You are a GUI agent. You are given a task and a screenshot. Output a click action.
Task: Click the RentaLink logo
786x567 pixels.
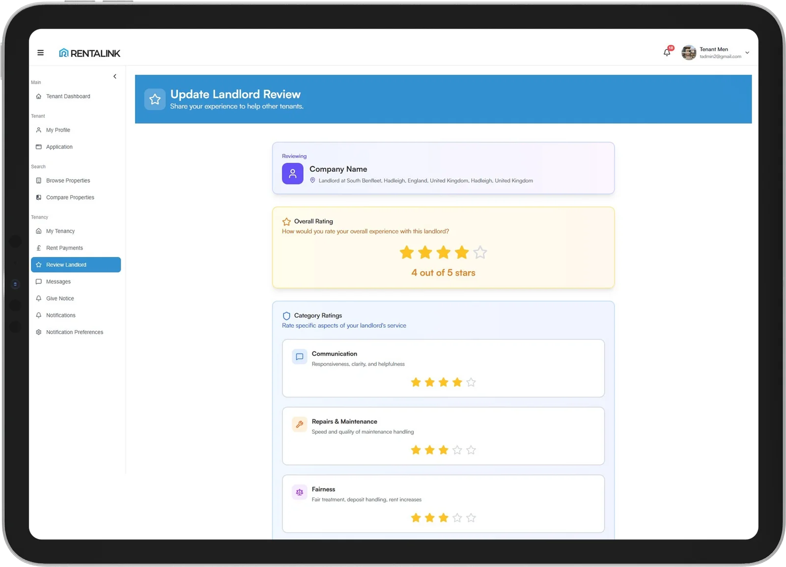coord(89,53)
